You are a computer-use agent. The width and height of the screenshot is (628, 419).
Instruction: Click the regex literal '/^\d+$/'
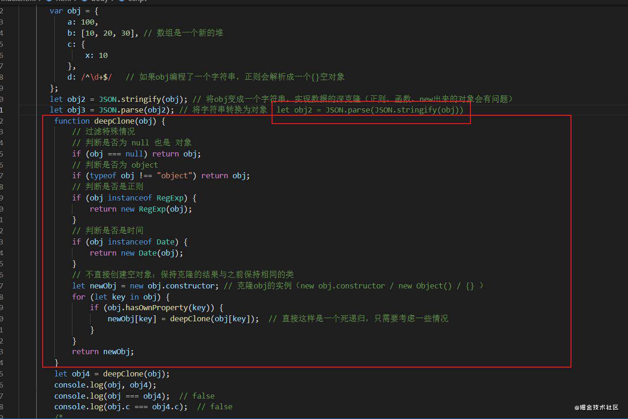[96, 77]
